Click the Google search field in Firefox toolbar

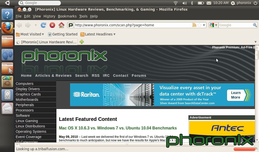coord(236,25)
